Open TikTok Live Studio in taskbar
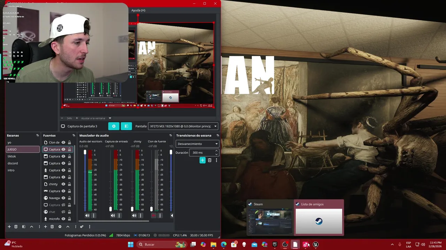446x250 pixels. 305,244
